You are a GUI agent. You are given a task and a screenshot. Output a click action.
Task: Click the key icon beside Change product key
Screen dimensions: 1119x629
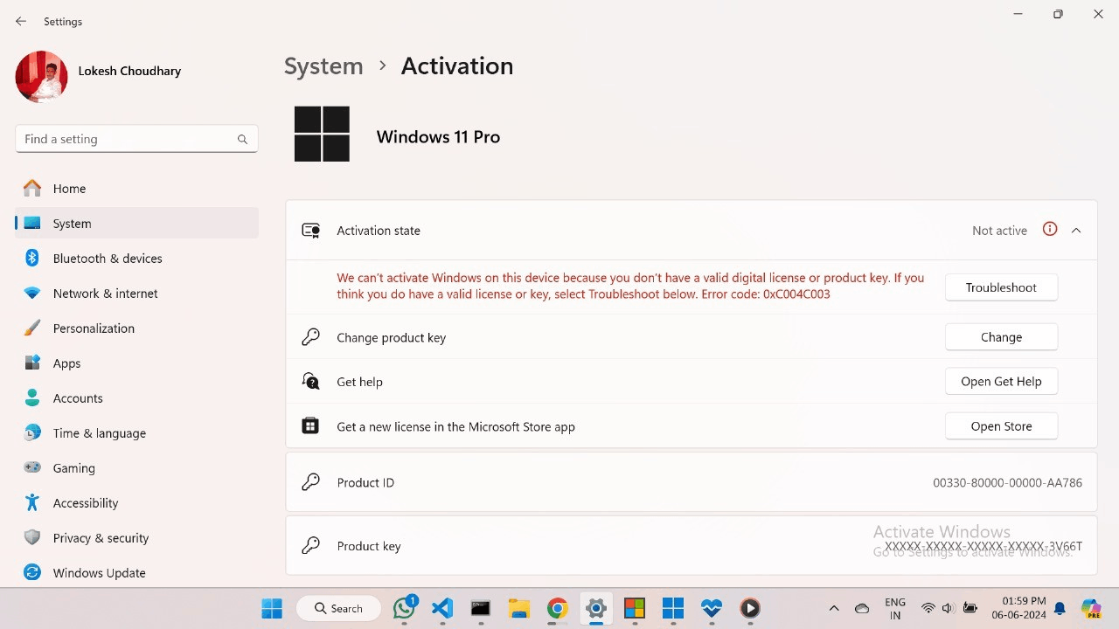coord(310,337)
